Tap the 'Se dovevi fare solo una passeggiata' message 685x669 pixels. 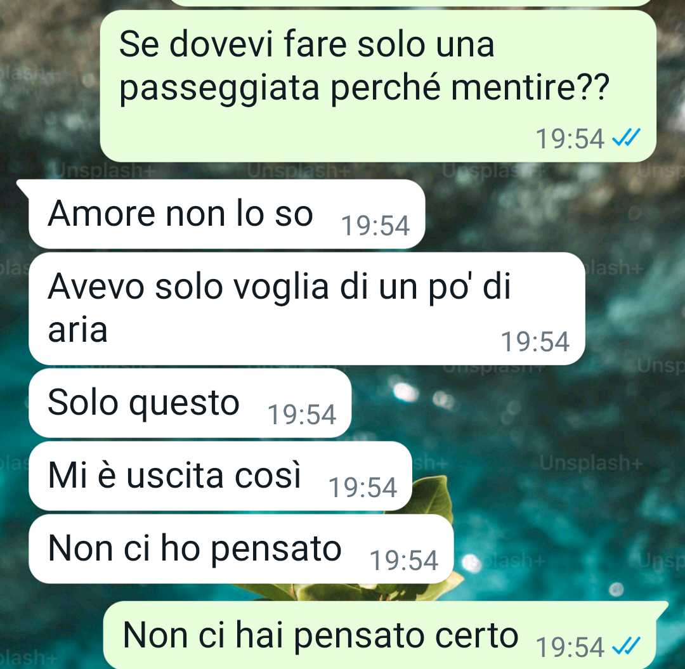[378, 86]
